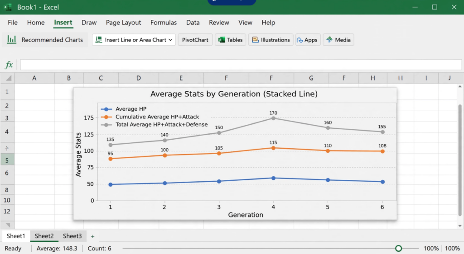Select row 12 header
This screenshot has width=464, height=254.
click(x=7, y=211)
